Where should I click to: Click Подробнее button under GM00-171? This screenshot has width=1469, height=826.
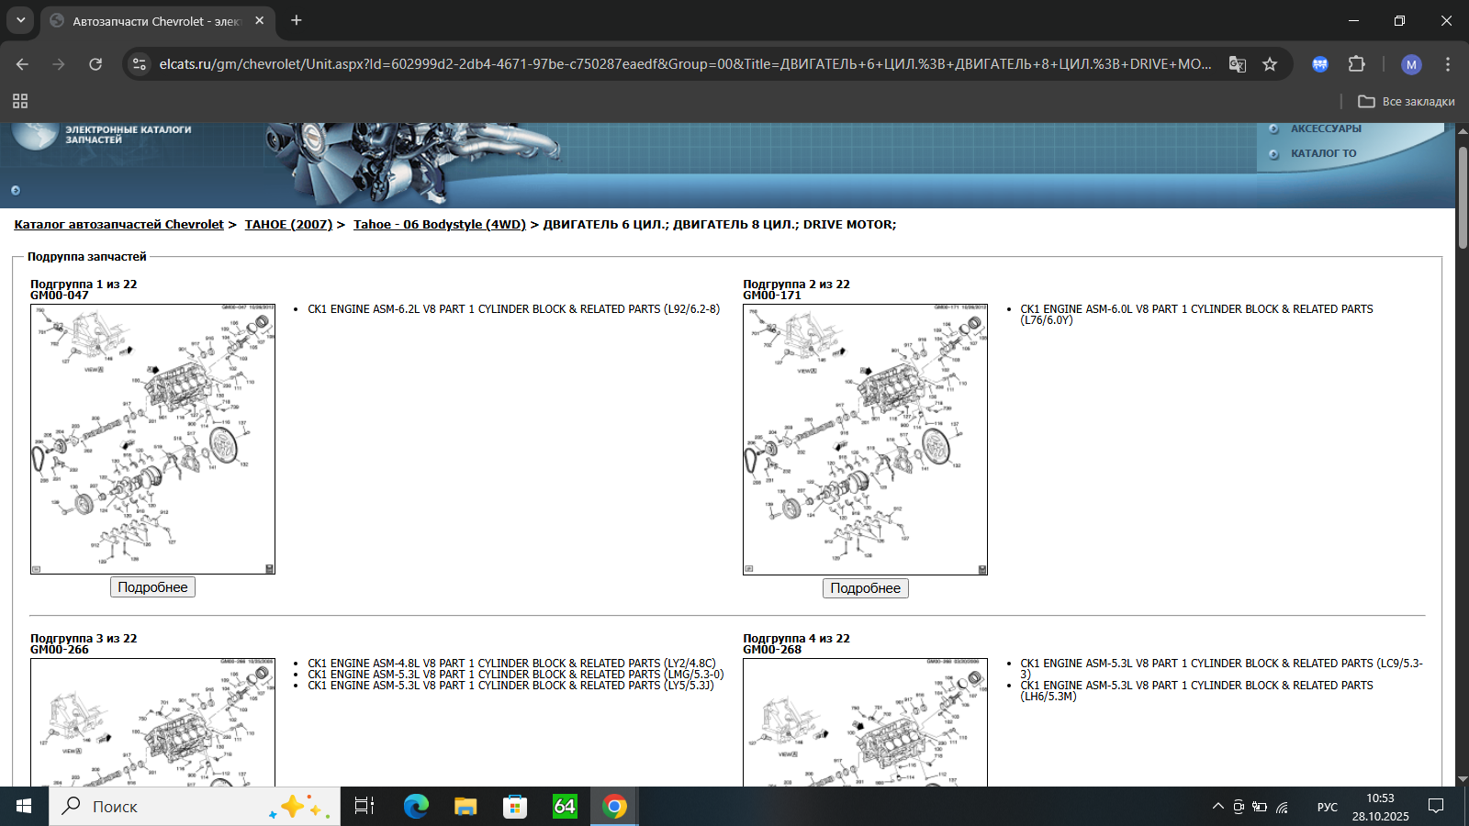866,588
